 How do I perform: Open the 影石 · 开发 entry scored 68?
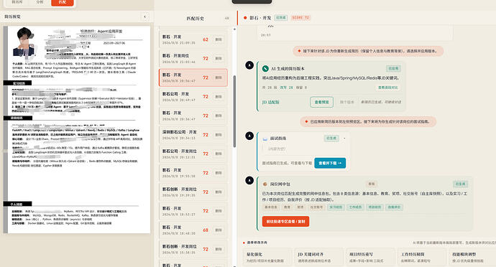pyautogui.click(x=193, y=230)
